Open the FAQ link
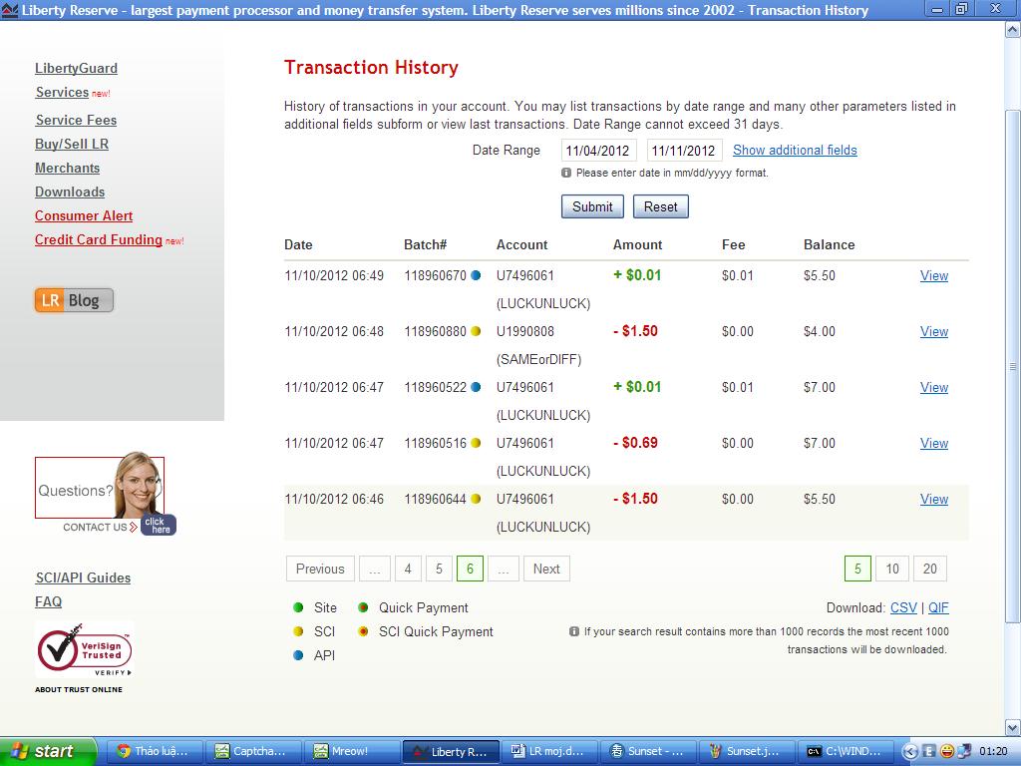Image resolution: width=1021 pixels, height=766 pixels. click(48, 601)
